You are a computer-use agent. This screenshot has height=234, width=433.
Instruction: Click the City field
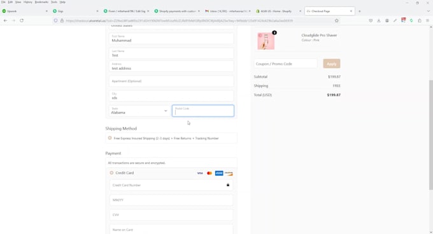pyautogui.click(x=171, y=96)
